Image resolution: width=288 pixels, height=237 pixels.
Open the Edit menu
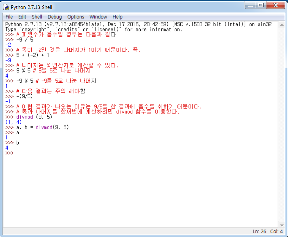[x=22, y=17]
